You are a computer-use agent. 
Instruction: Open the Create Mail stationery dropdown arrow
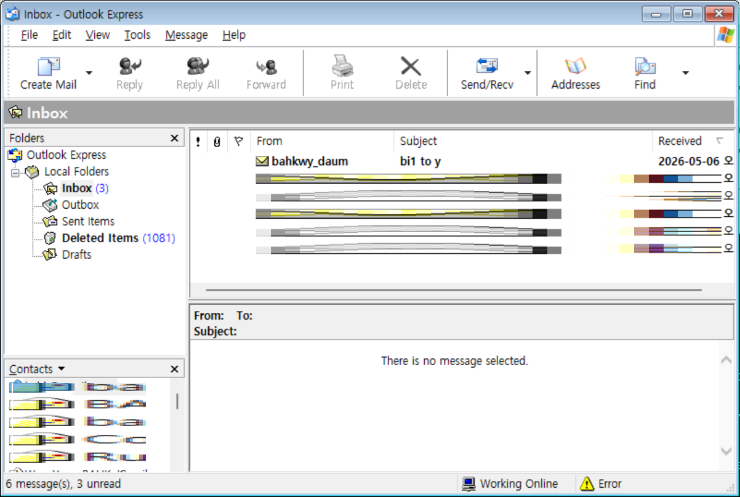point(89,73)
